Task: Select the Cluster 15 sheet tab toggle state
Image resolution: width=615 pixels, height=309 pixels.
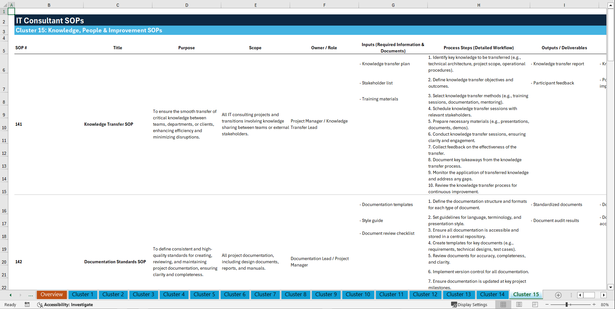Action: click(526, 294)
